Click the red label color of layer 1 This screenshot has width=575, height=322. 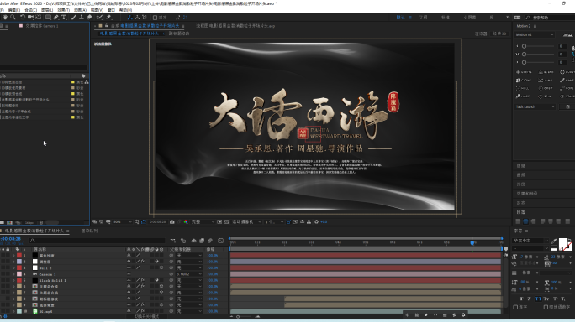(19, 256)
